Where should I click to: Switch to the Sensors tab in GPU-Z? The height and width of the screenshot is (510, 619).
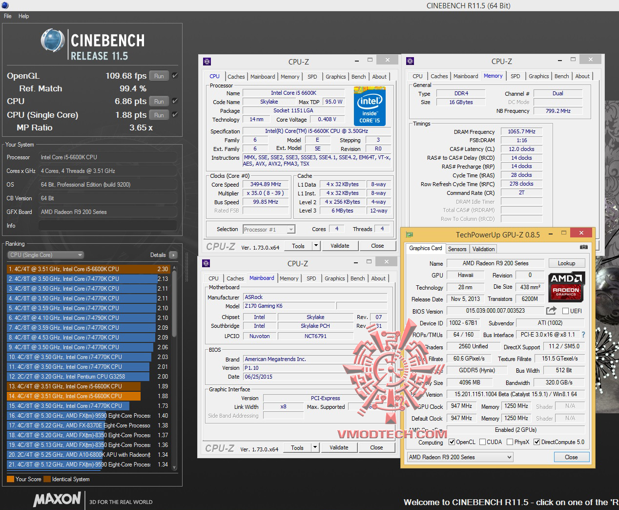(x=457, y=249)
